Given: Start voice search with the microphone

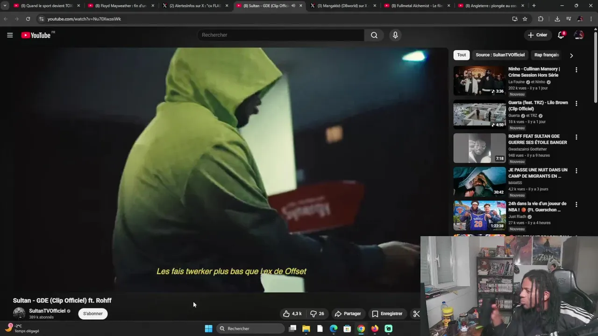Looking at the screenshot, I should (x=395, y=35).
